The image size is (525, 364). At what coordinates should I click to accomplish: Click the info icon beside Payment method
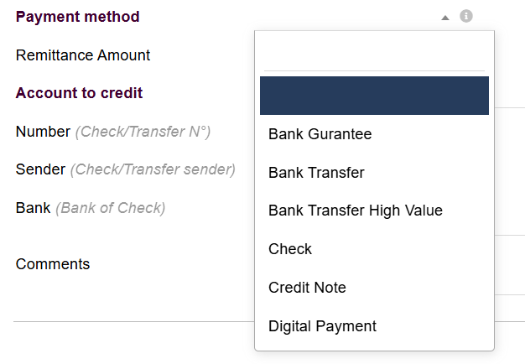click(466, 16)
